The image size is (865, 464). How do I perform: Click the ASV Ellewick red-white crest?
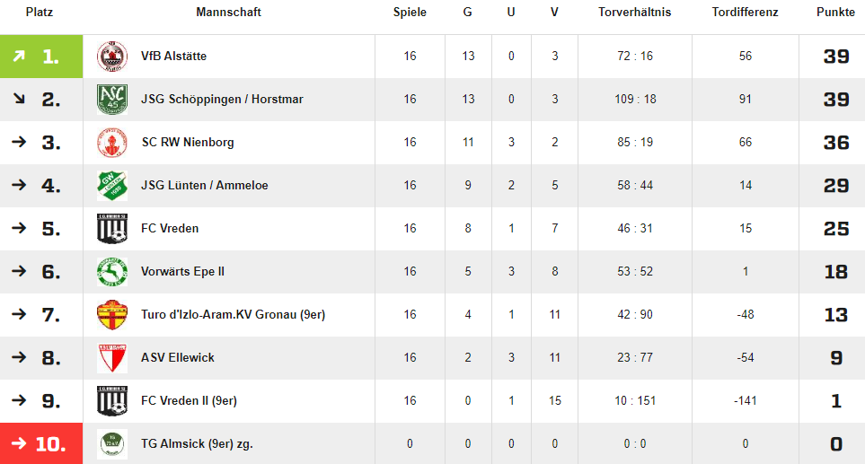pos(112,357)
